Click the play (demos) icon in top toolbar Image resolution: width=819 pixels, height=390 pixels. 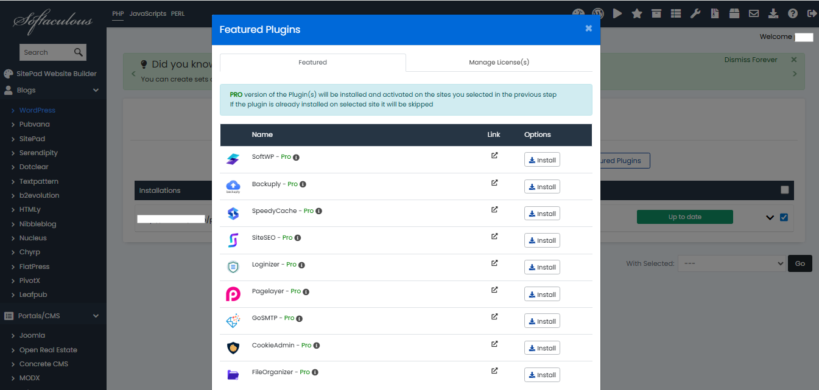click(x=617, y=13)
